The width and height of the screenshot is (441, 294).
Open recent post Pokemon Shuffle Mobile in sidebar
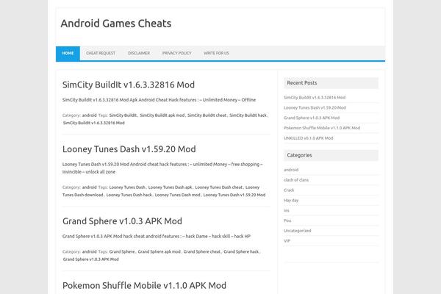pos(322,128)
